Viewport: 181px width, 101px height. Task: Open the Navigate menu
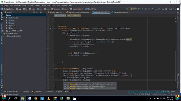click(18, 6)
